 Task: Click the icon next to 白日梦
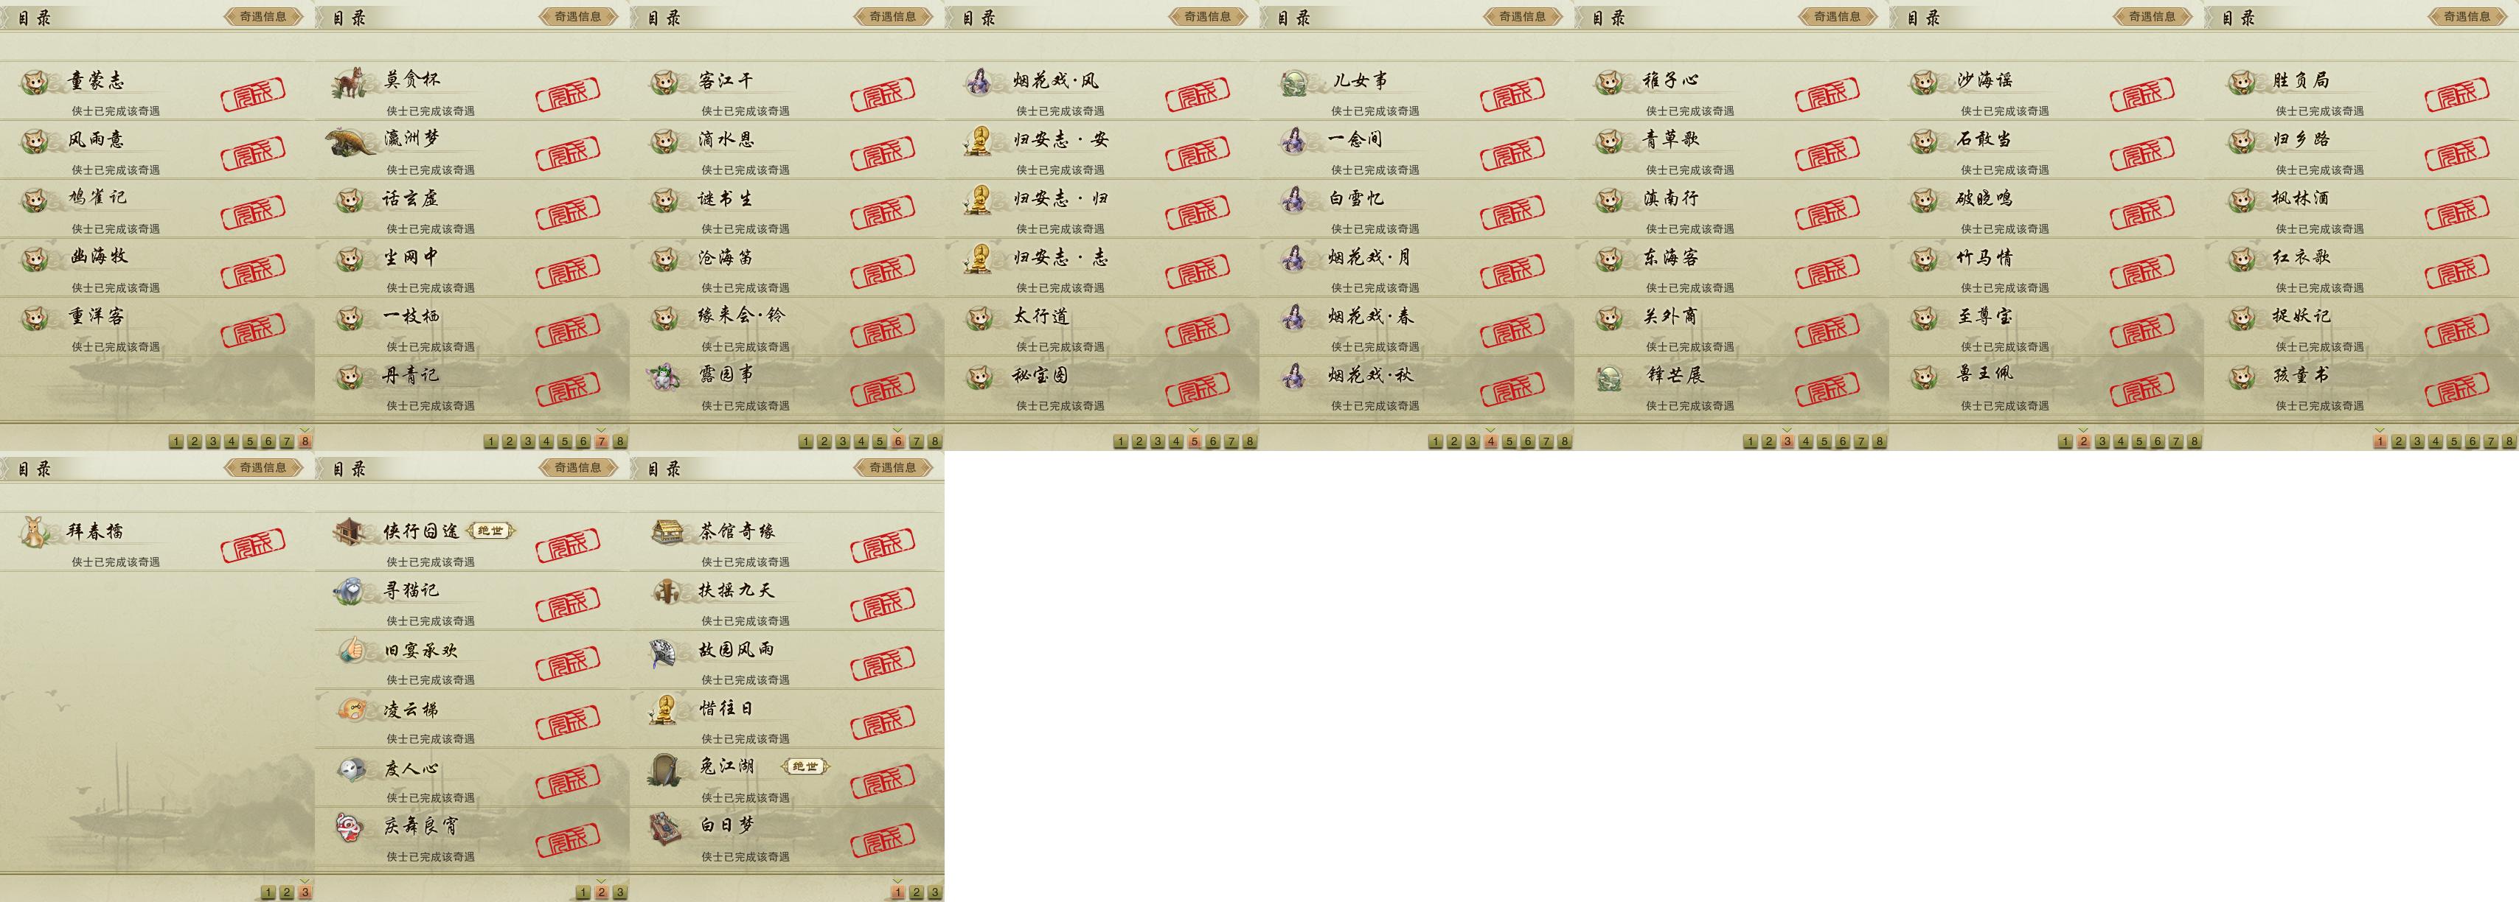(x=665, y=829)
